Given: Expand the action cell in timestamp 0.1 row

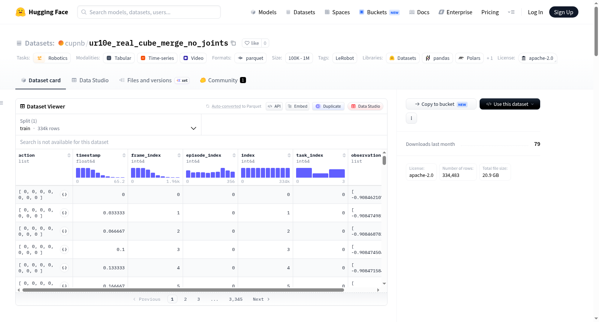Looking at the screenshot, I should pos(64,249).
